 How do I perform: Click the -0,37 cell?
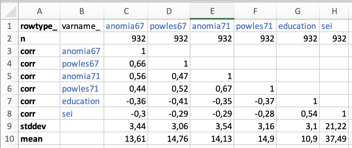(x=255, y=101)
